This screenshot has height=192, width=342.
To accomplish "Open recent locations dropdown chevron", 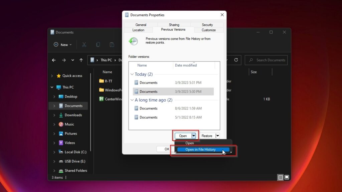I will pyautogui.click(x=72, y=60).
